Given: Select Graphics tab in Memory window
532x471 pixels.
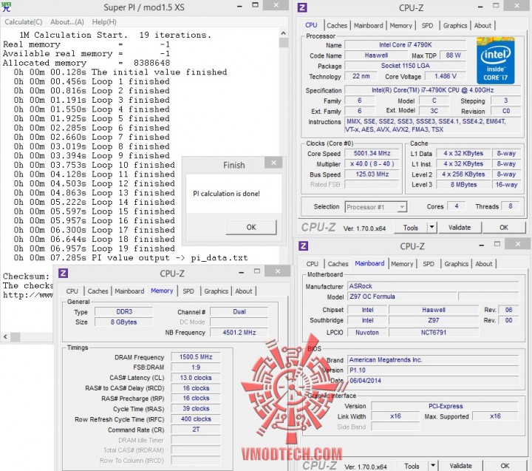Looking at the screenshot, I should click(x=216, y=291).
